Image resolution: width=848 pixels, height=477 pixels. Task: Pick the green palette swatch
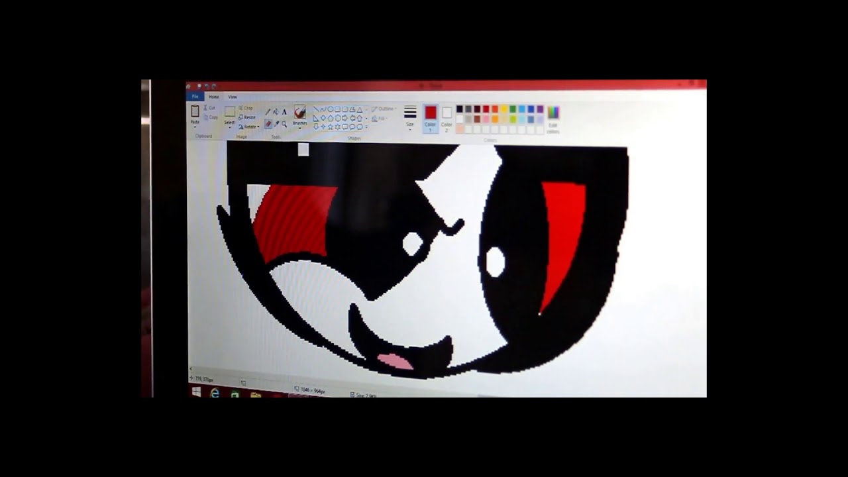[x=513, y=109]
